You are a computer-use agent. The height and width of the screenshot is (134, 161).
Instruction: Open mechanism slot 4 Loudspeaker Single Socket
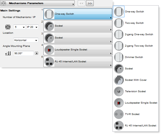(x=78, y=50)
